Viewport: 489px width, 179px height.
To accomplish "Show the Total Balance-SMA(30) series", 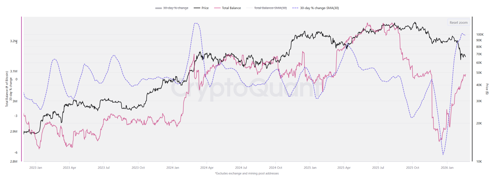I will coord(270,8).
